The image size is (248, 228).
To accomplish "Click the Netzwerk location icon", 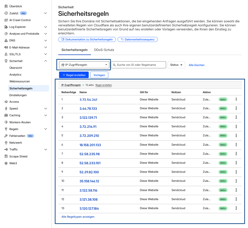I will 6,143.
